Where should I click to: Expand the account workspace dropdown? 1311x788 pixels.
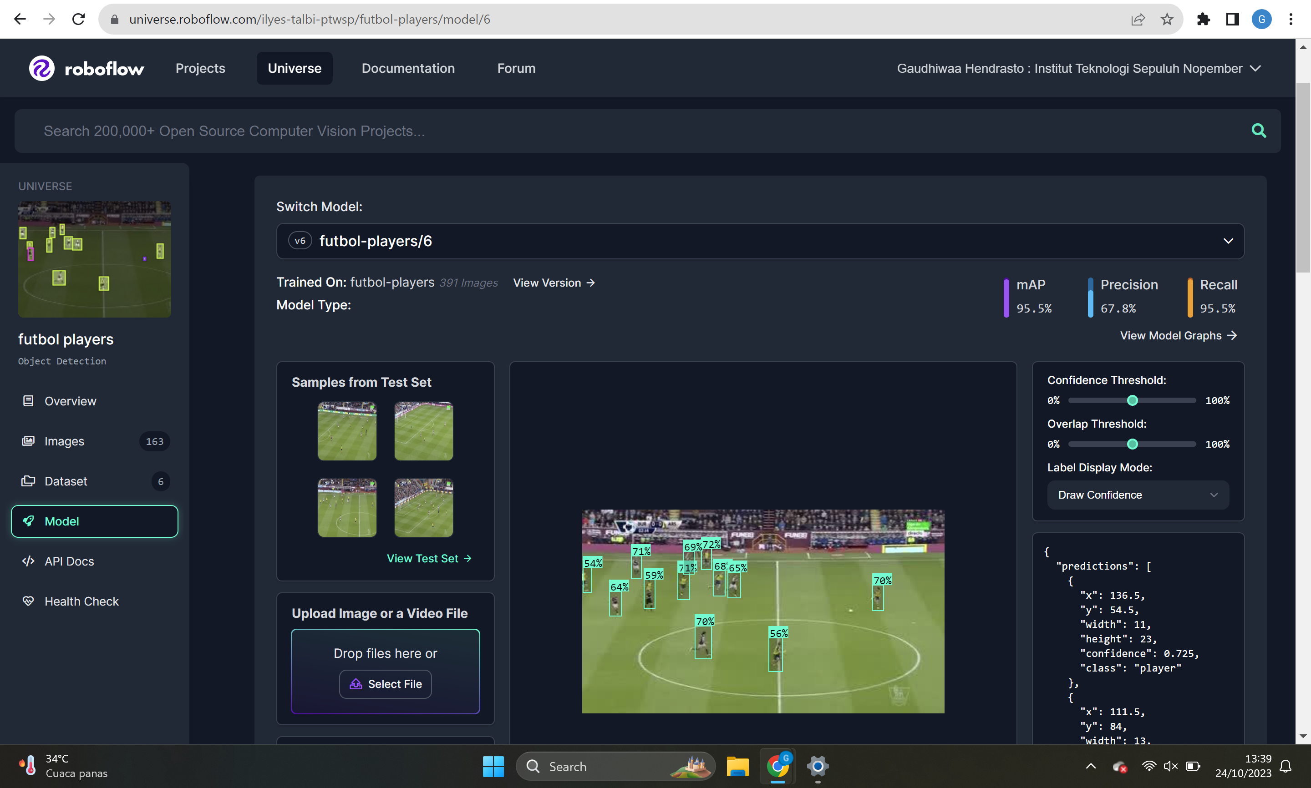click(1255, 69)
